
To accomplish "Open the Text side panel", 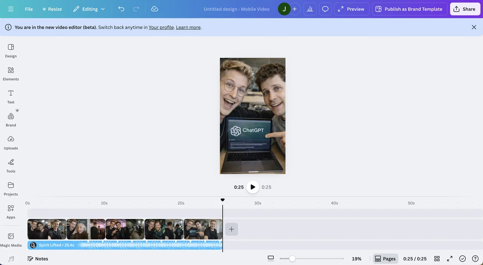I will [x=11, y=97].
